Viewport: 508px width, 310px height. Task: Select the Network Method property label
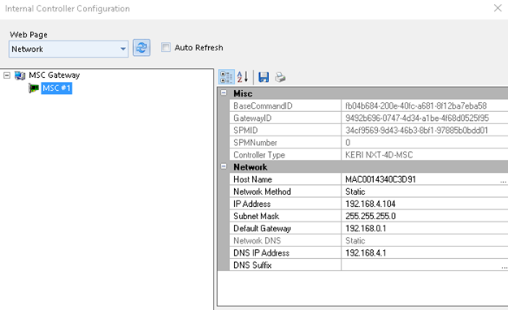[262, 192]
